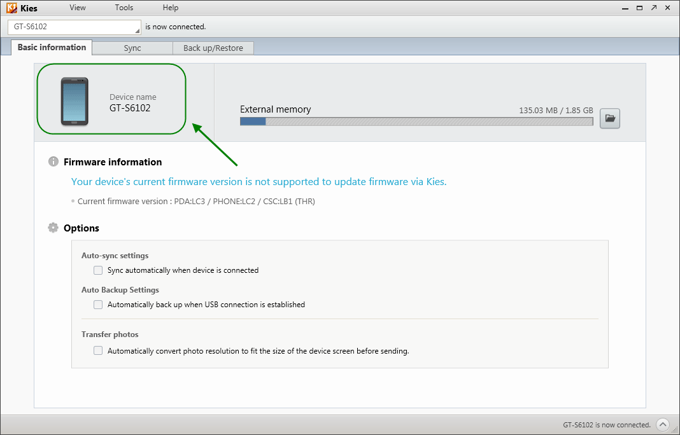
Task: Click the External memory label
Action: click(276, 109)
